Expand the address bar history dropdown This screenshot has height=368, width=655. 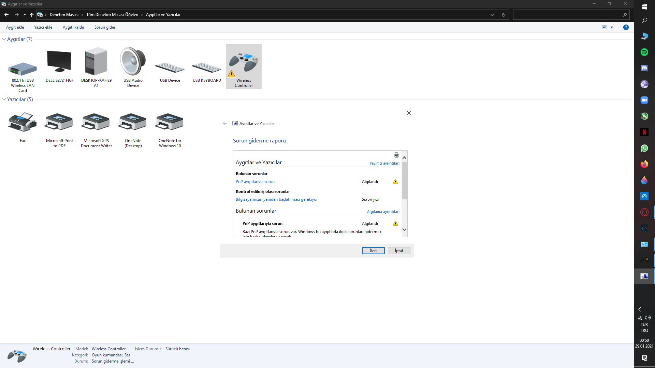coord(492,15)
